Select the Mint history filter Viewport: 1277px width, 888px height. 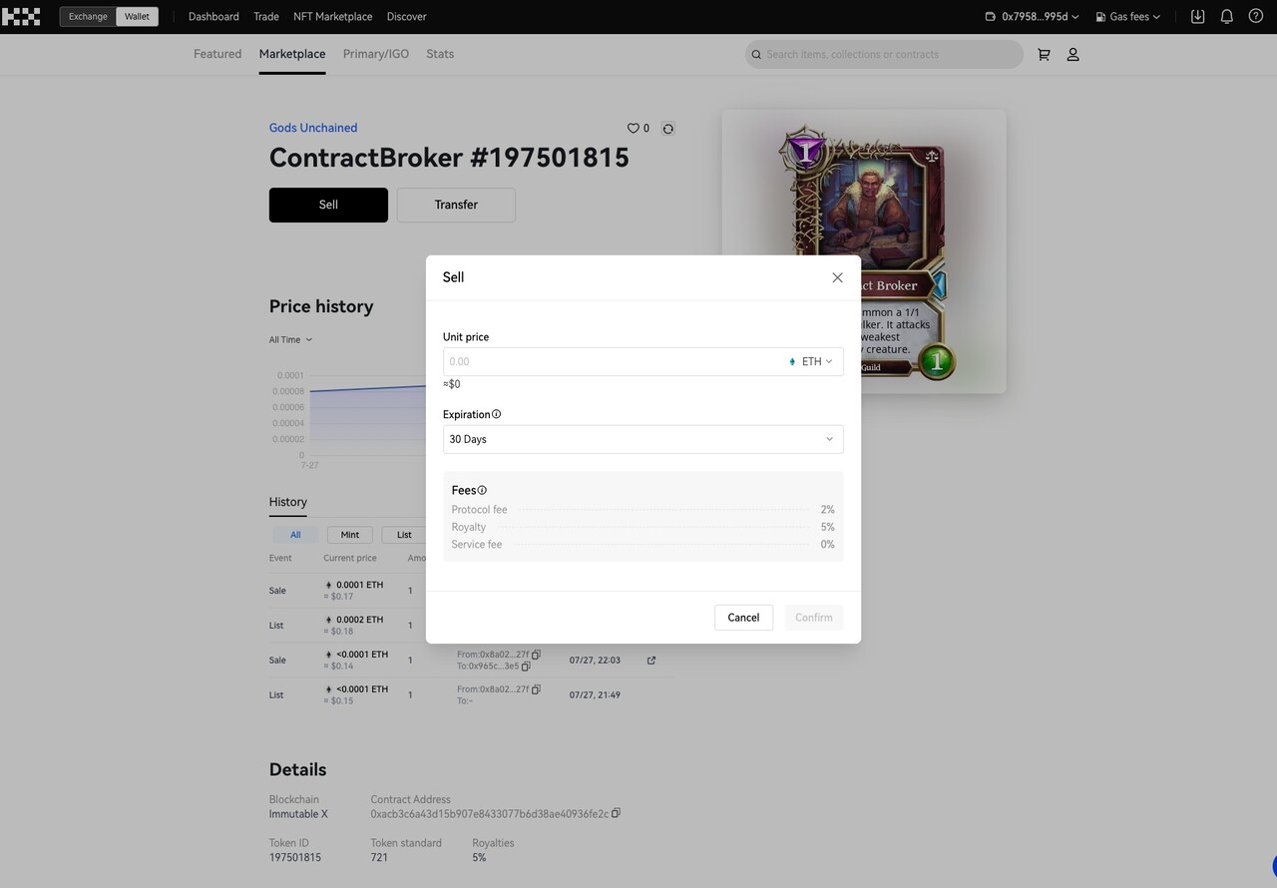pos(350,535)
